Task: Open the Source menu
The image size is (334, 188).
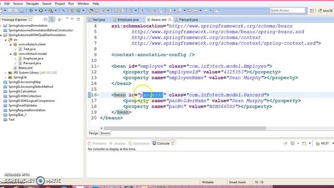Action: tap(18, 4)
